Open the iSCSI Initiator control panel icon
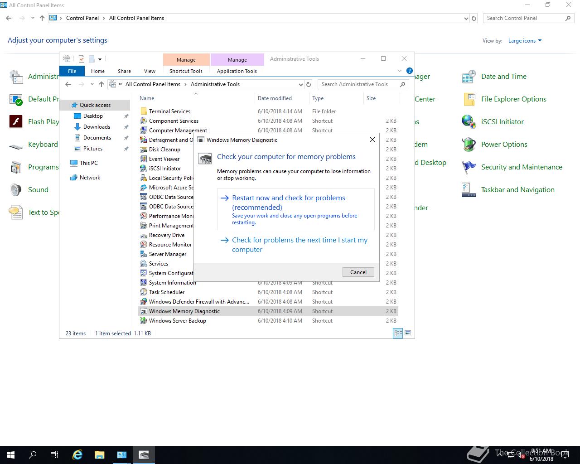The height and width of the screenshot is (464, 580). (x=469, y=122)
